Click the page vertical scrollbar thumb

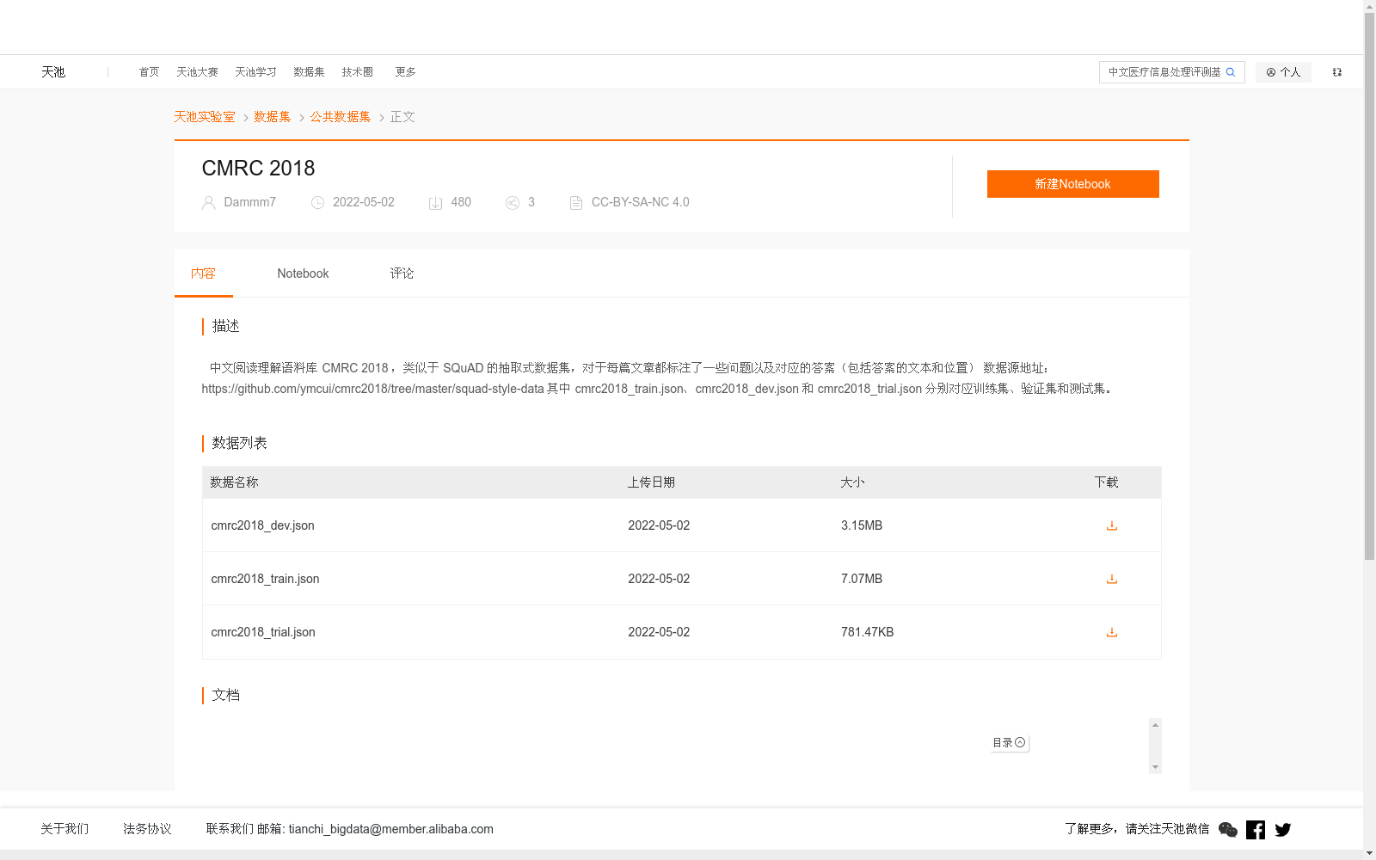pos(1369,286)
